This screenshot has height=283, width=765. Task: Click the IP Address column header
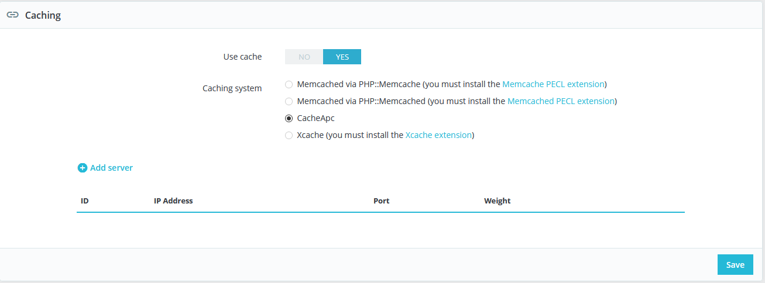coord(173,201)
